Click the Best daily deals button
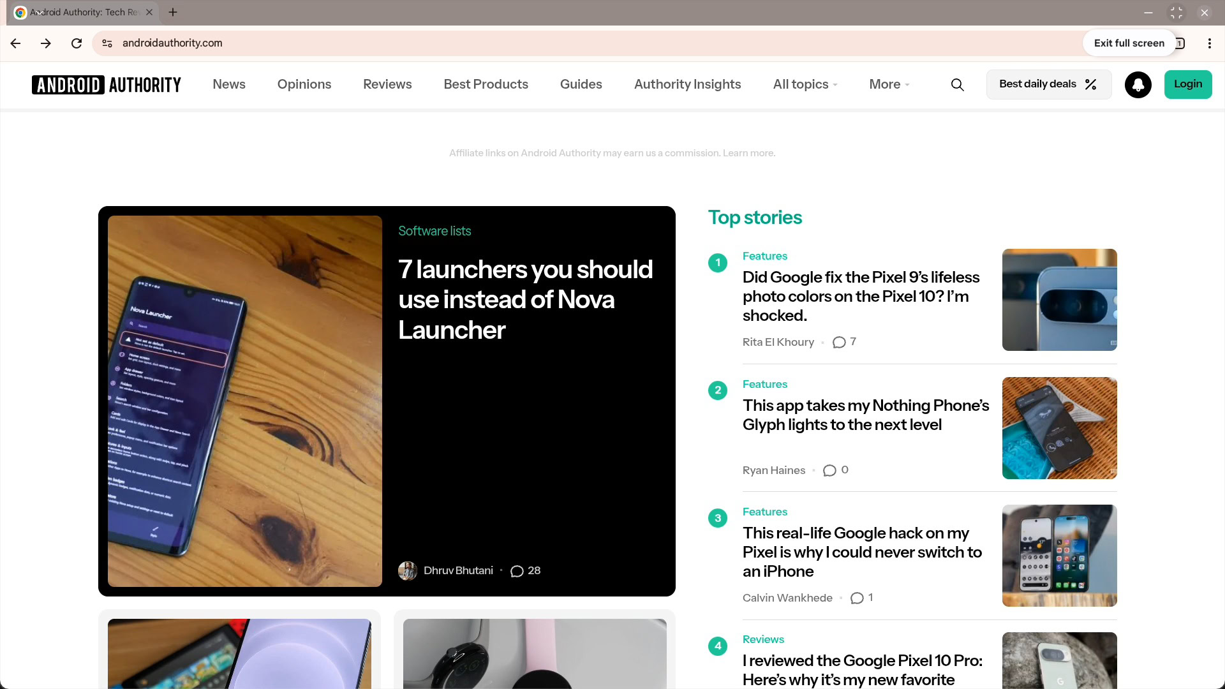 coord(1048,84)
